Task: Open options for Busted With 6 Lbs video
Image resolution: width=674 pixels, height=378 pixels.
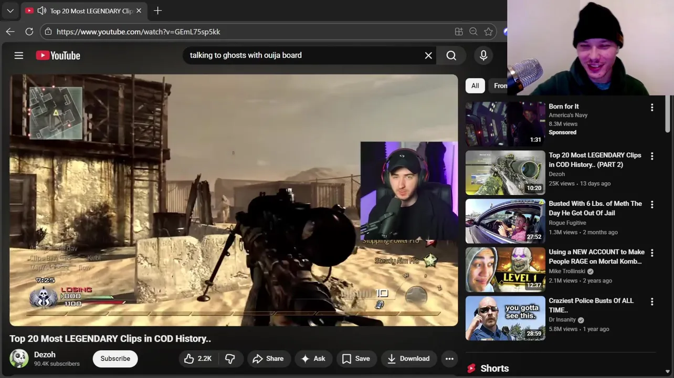Action: coord(652,204)
